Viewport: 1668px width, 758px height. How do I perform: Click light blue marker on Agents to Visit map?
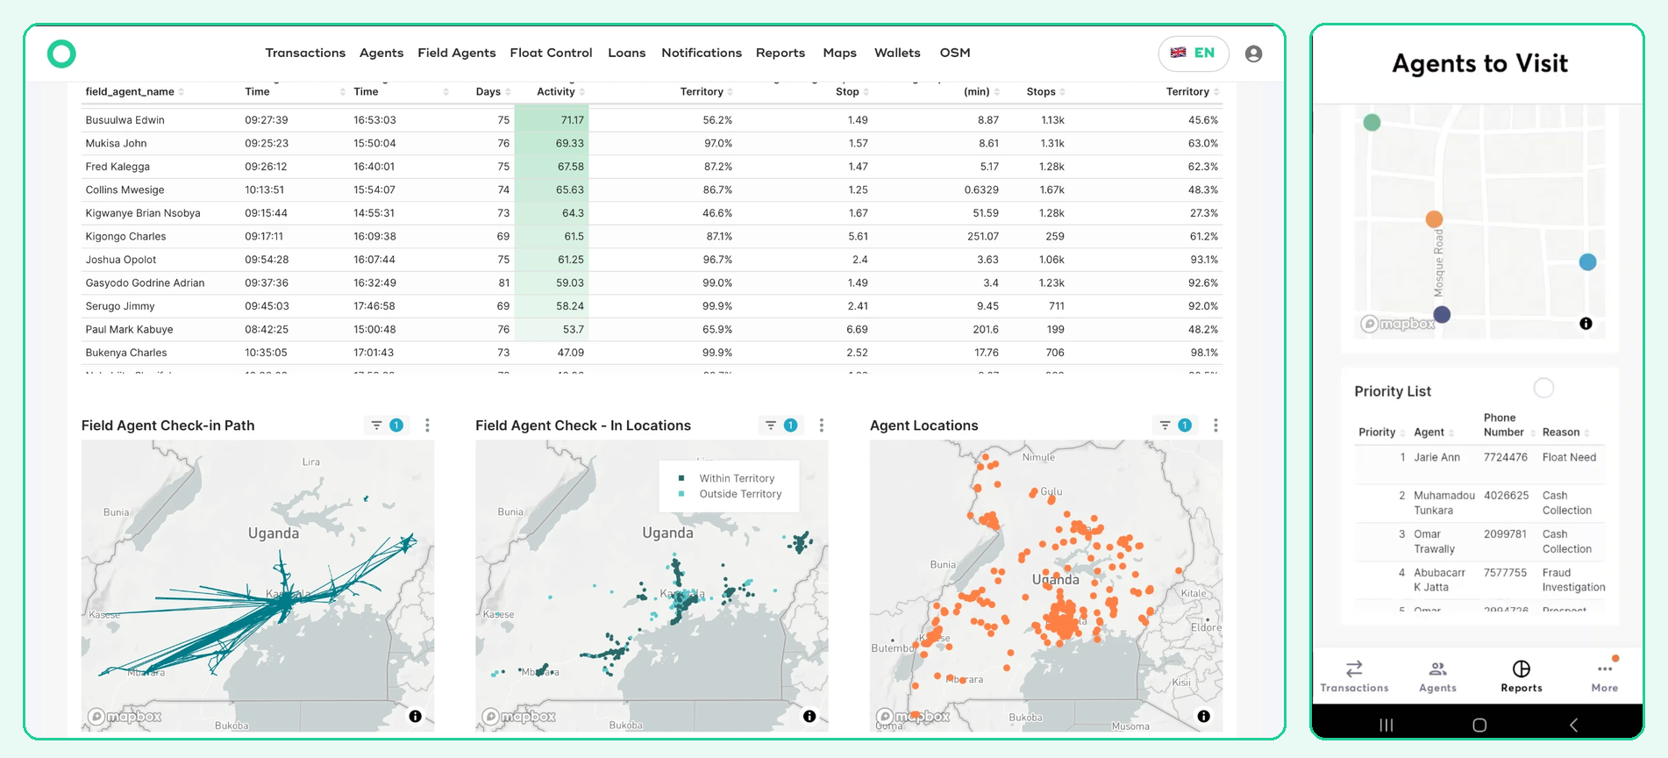coord(1587,262)
